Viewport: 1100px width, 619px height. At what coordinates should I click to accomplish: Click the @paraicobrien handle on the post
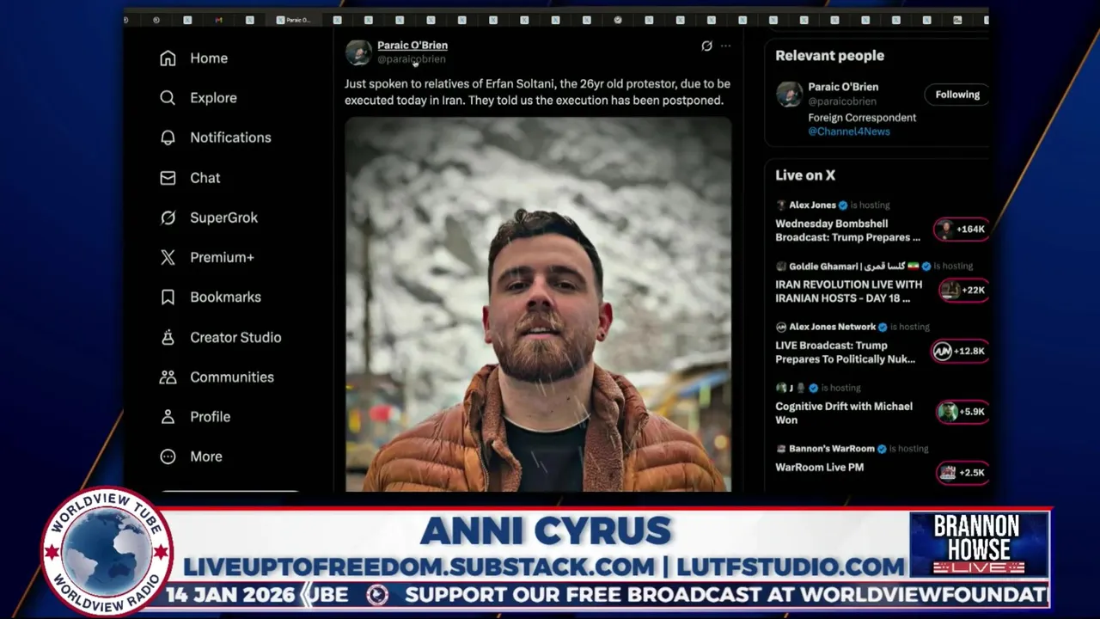point(412,59)
